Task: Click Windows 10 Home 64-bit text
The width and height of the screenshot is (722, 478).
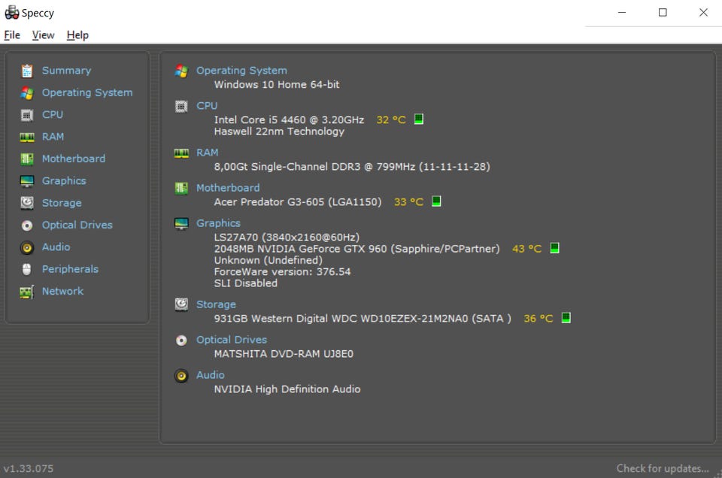Action: pyautogui.click(x=277, y=85)
